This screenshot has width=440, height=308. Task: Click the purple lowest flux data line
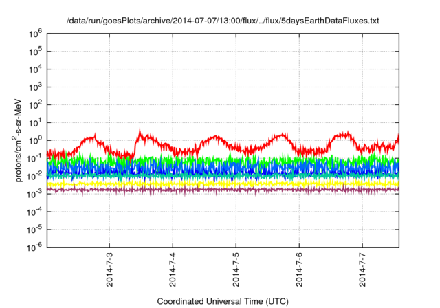[x=223, y=190]
